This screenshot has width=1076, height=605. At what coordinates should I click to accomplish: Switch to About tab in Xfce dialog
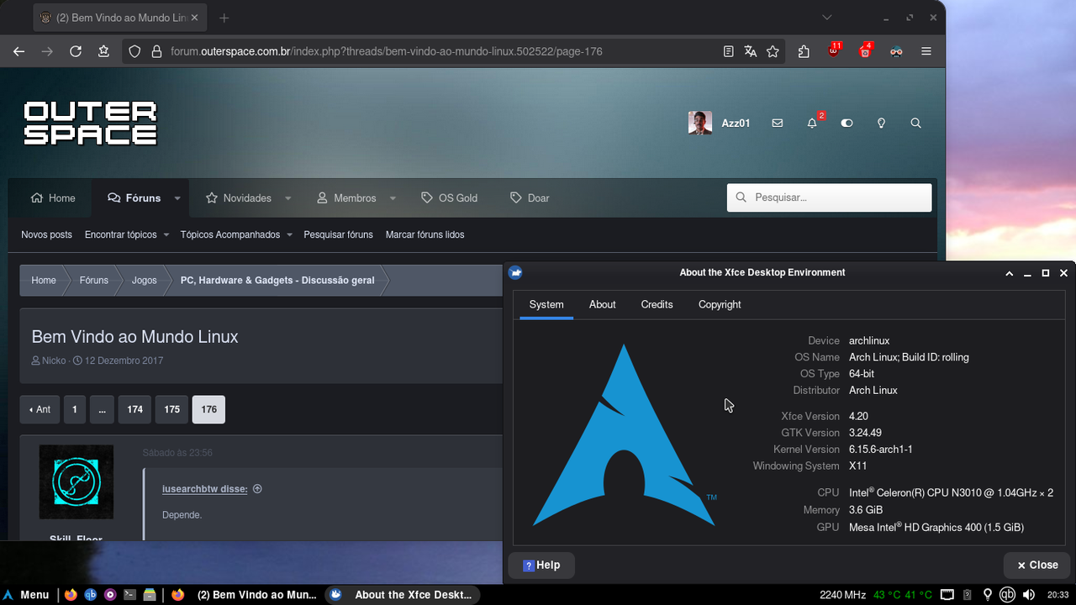(x=602, y=304)
